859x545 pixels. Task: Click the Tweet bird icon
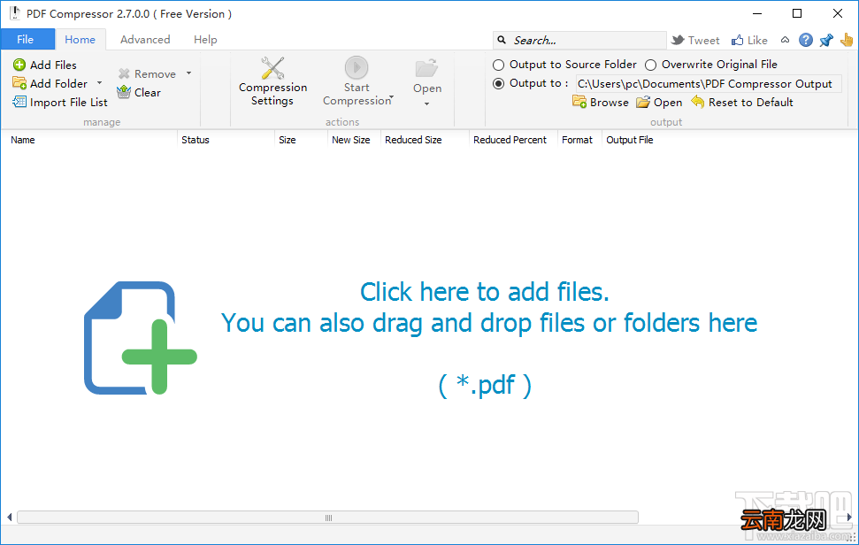(x=678, y=40)
